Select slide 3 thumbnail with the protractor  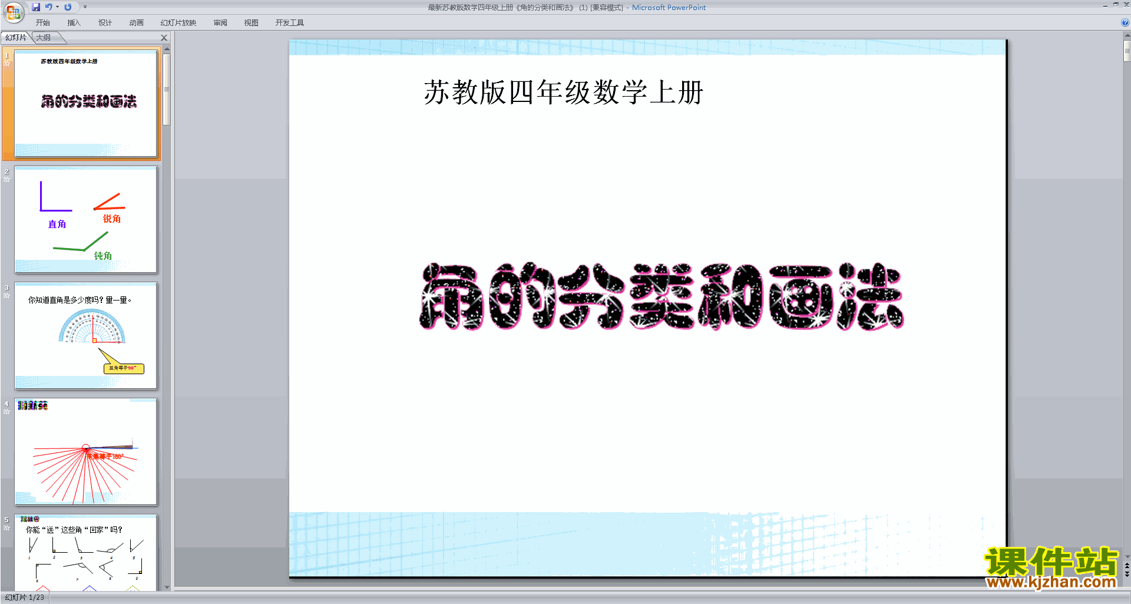(86, 335)
